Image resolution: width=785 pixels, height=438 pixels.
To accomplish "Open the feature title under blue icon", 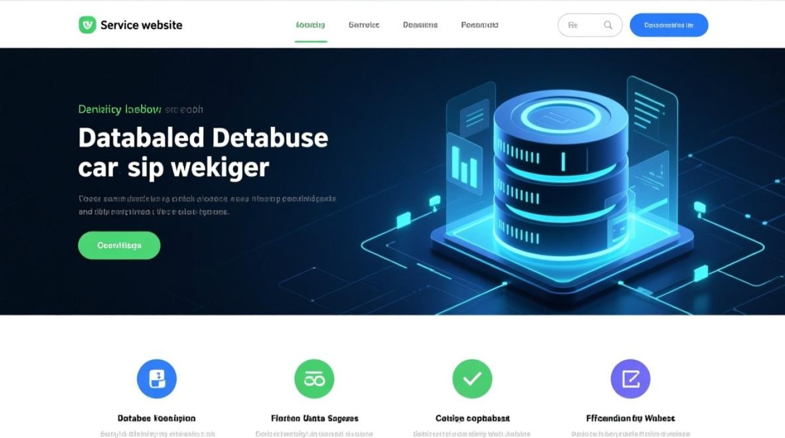I will 157,418.
